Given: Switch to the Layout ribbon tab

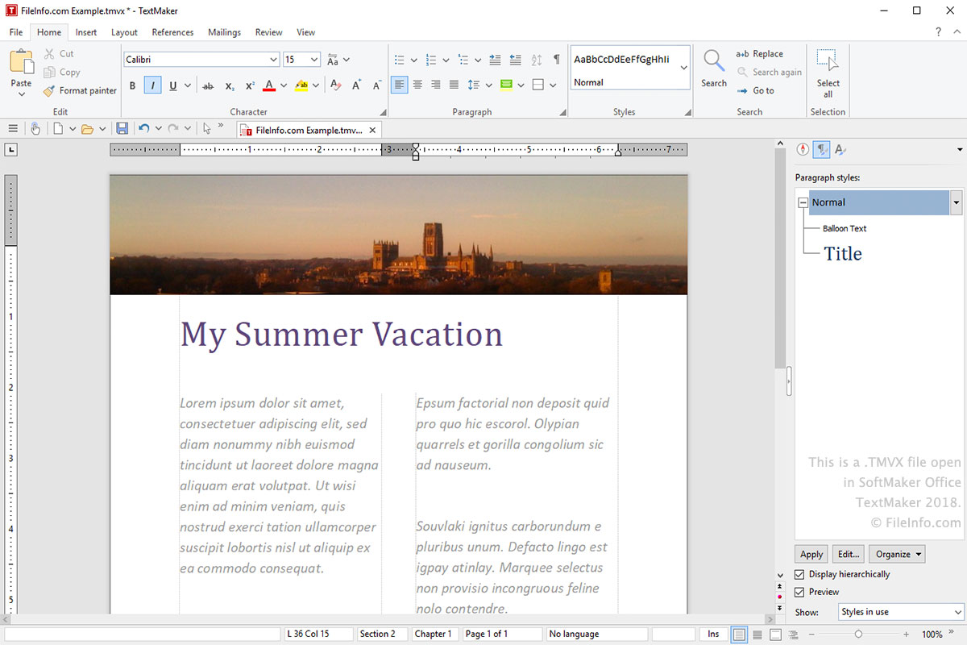Looking at the screenshot, I should coord(124,32).
